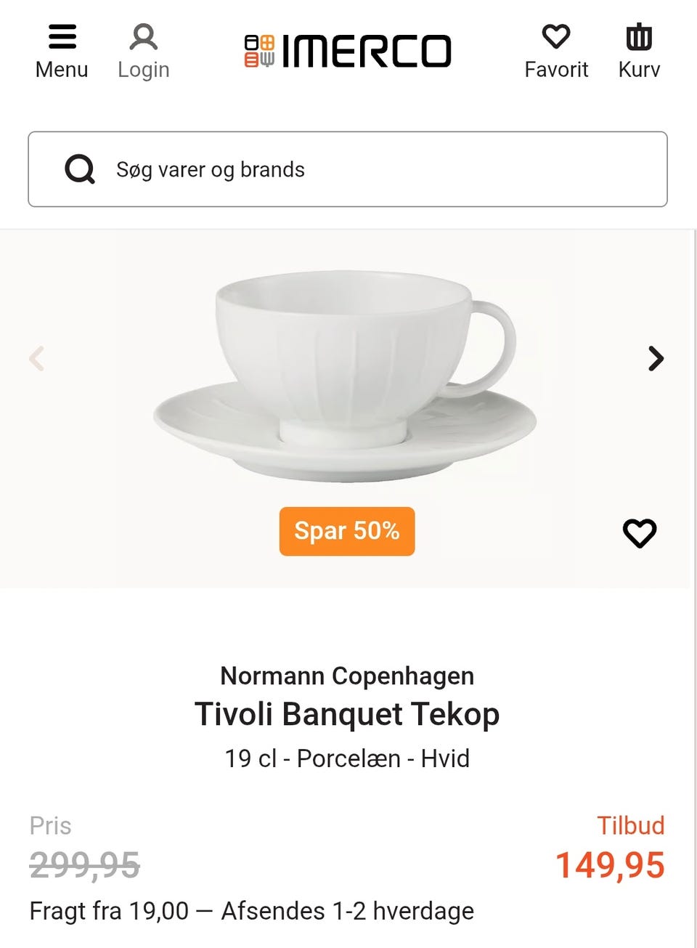Image resolution: width=697 pixels, height=948 pixels.
Task: Click the Login label text
Action: pos(143,70)
